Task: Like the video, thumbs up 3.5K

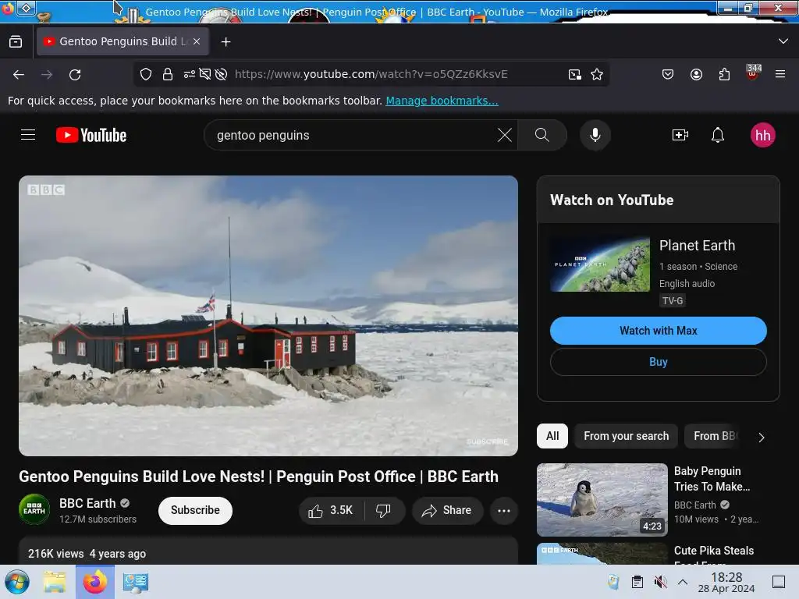Action: tap(331, 510)
